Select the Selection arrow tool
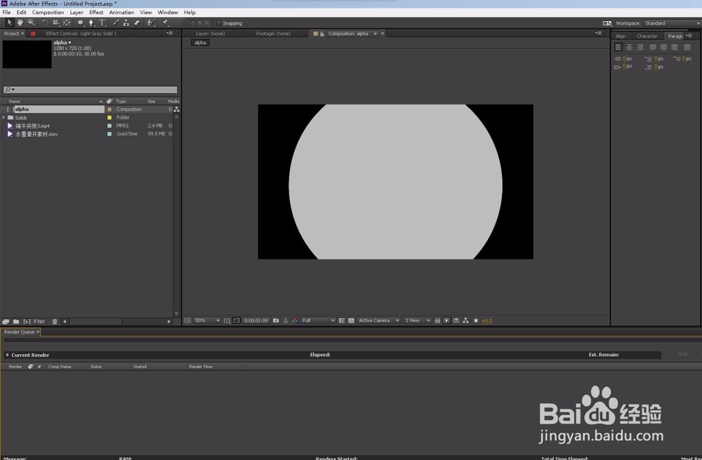 point(9,22)
